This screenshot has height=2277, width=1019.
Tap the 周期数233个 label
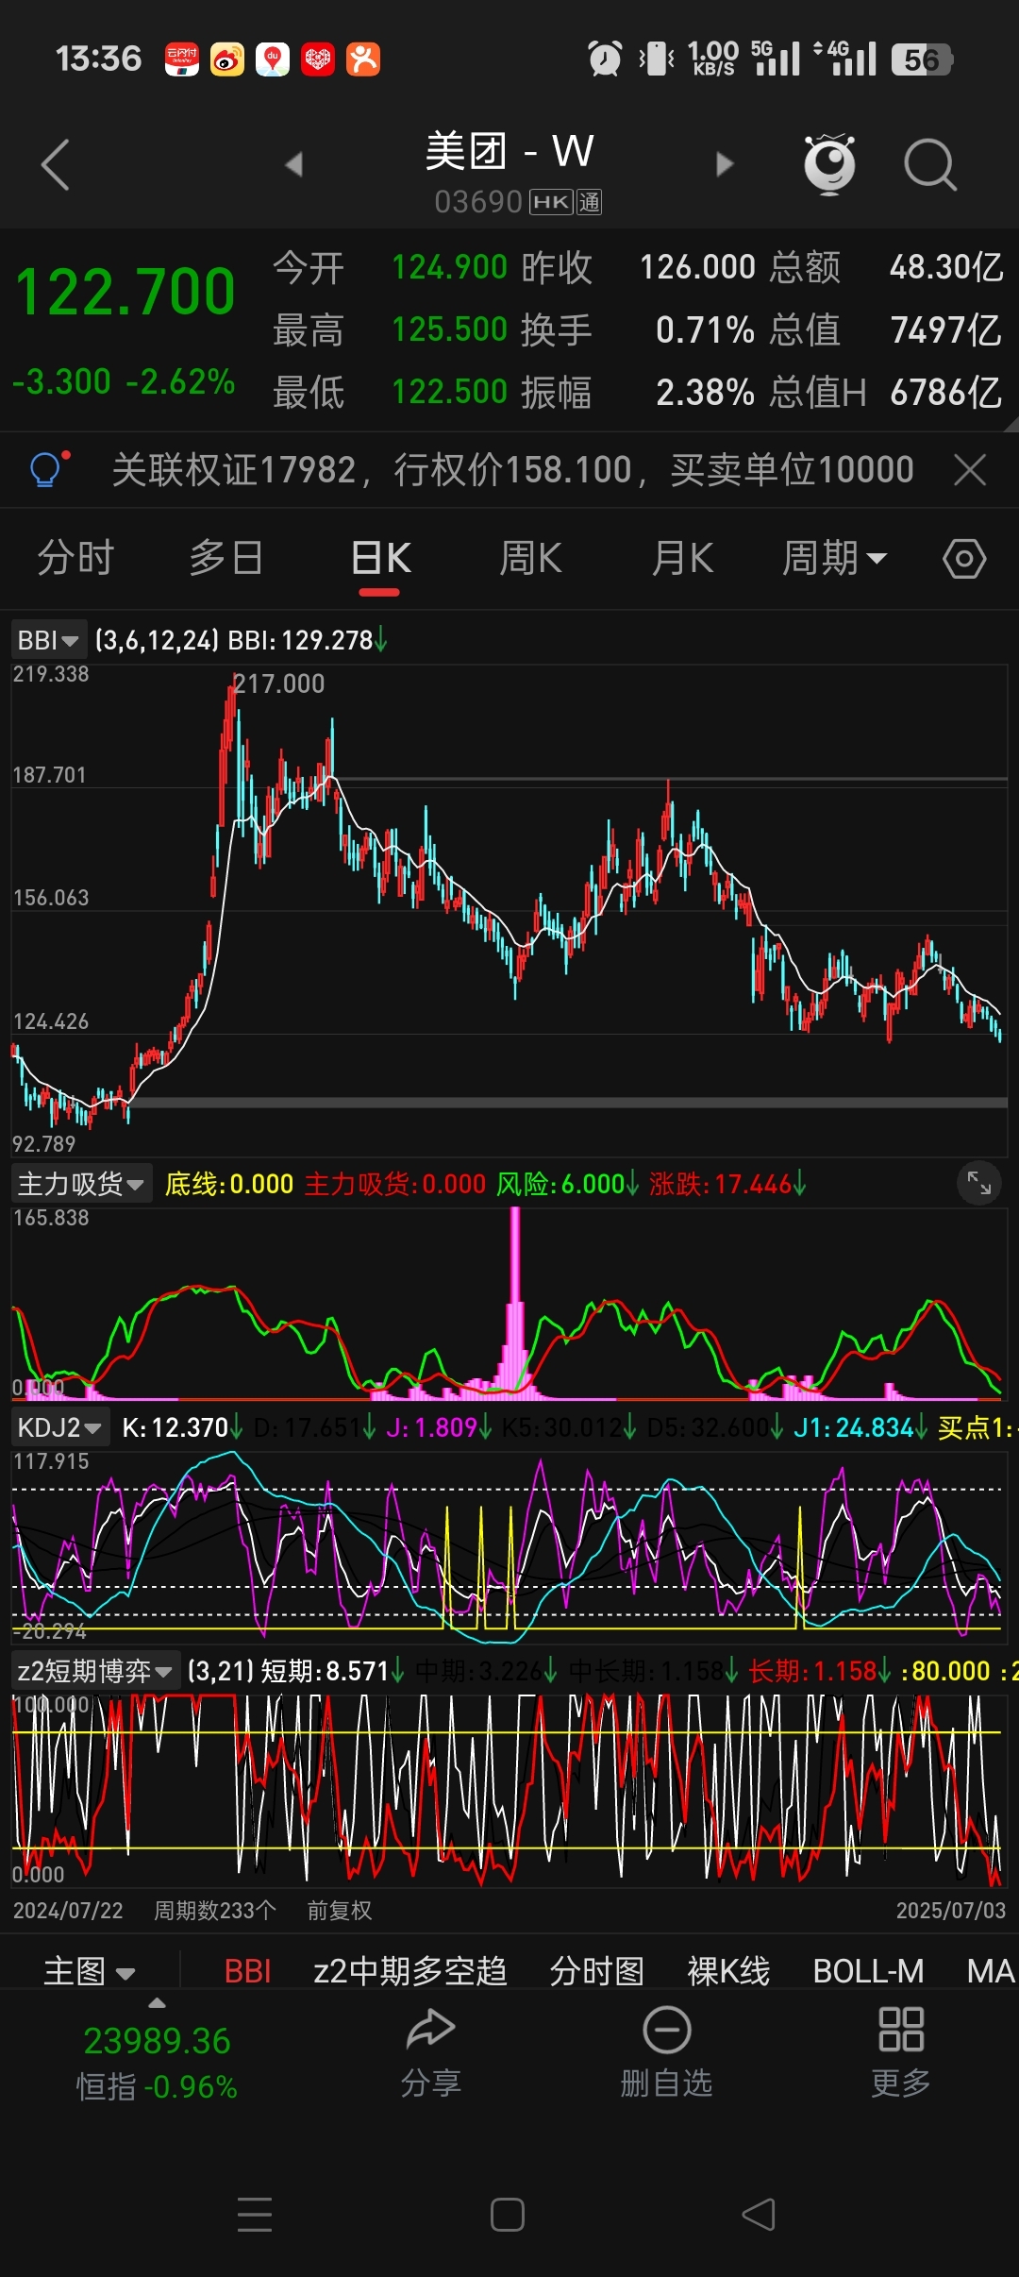[215, 1911]
